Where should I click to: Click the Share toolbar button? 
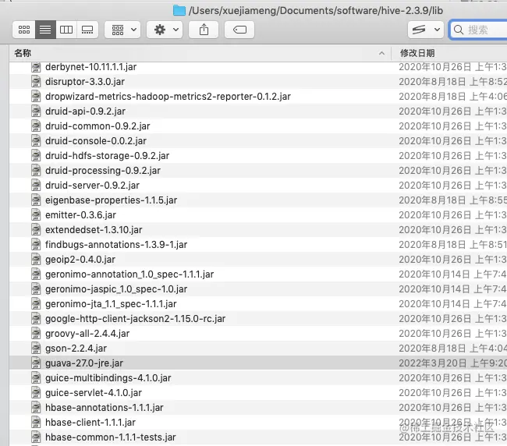tap(204, 30)
